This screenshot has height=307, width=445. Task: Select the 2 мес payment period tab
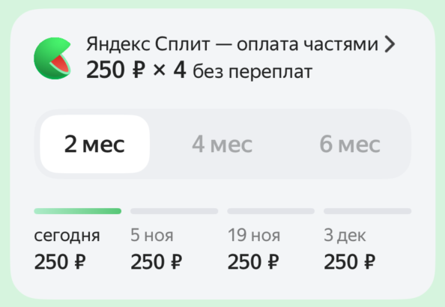(x=95, y=144)
